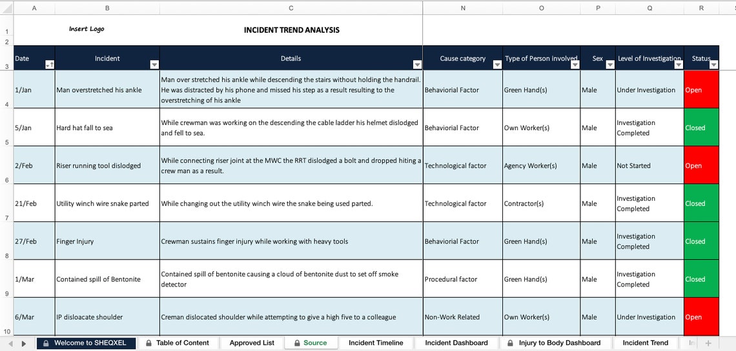Click the next sheet navigation arrow
Viewport: 736px width, 351px height.
23,343
